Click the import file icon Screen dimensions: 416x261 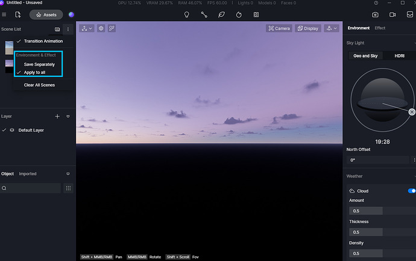click(x=17, y=14)
